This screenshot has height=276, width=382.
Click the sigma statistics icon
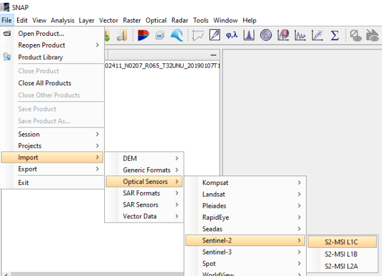tap(334, 35)
